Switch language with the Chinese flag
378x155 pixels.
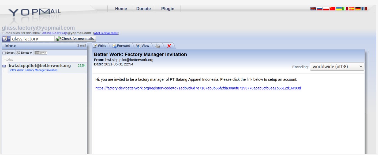[x=333, y=8]
